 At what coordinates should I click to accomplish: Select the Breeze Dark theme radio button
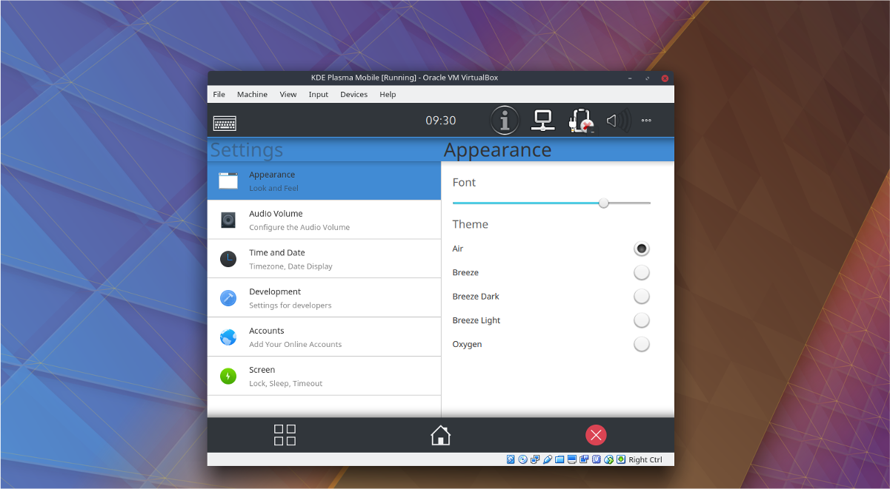642,296
